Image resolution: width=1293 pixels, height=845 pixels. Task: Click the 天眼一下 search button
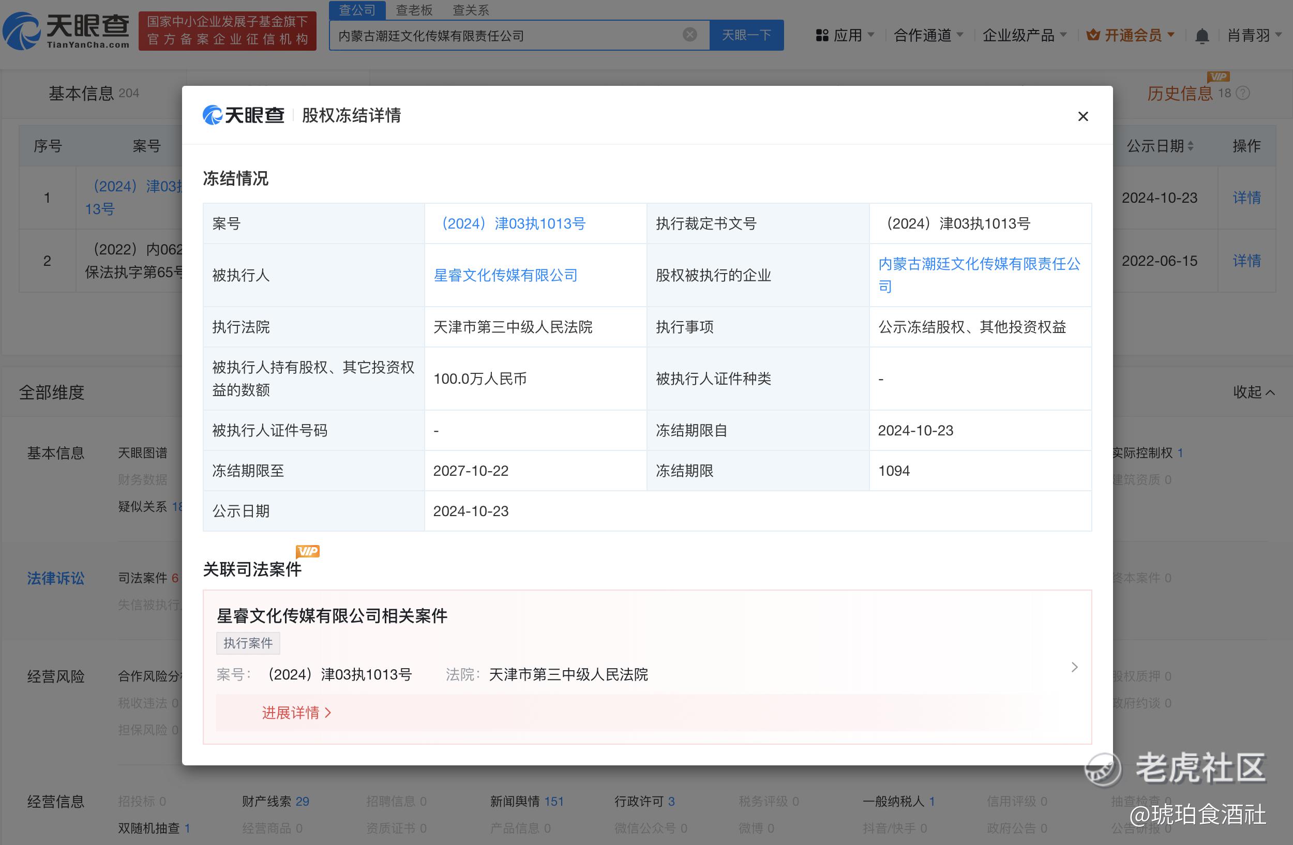pyautogui.click(x=746, y=35)
